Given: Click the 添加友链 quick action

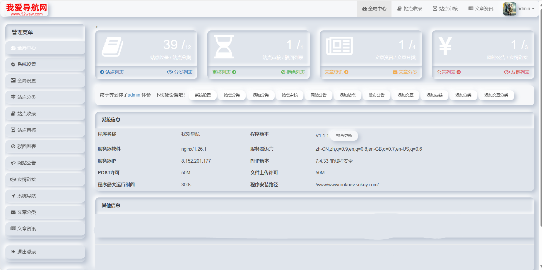Looking at the screenshot, I should tap(434, 95).
